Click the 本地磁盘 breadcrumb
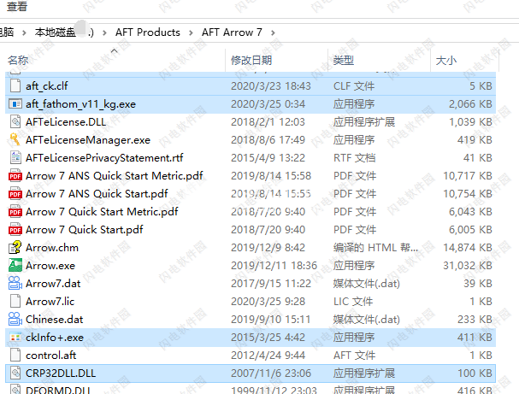The width and height of the screenshot is (519, 394). click(x=56, y=32)
